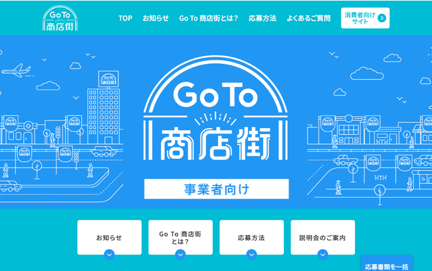The width and height of the screenshot is (432, 271).
Task: Open the 説明会のご案内 card
Action: click(x=322, y=237)
